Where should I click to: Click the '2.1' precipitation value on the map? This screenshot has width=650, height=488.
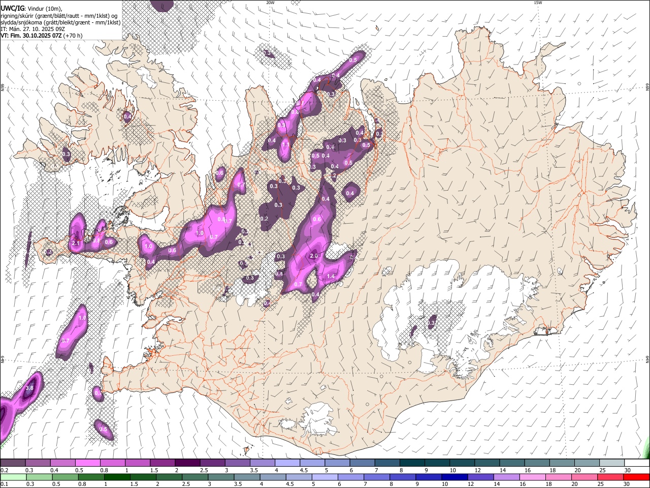click(x=76, y=243)
